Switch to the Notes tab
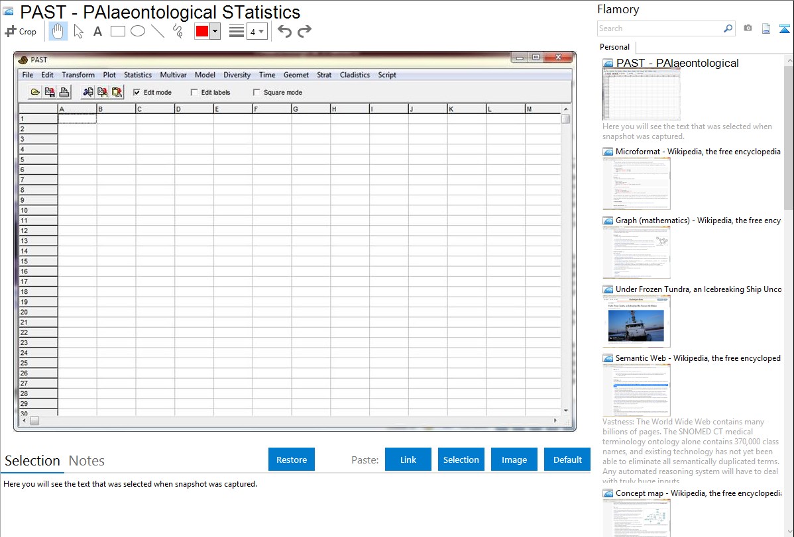Screen dimensions: 794x537 click(x=87, y=461)
